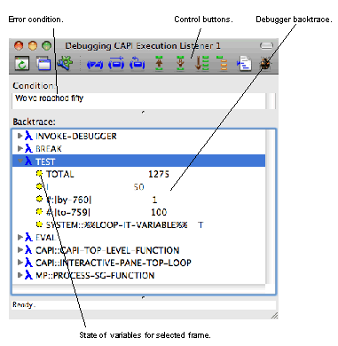Image resolution: width=338 pixels, height=346 pixels.
Task: Click the value 100 of |to-759|
Action: tap(159, 212)
